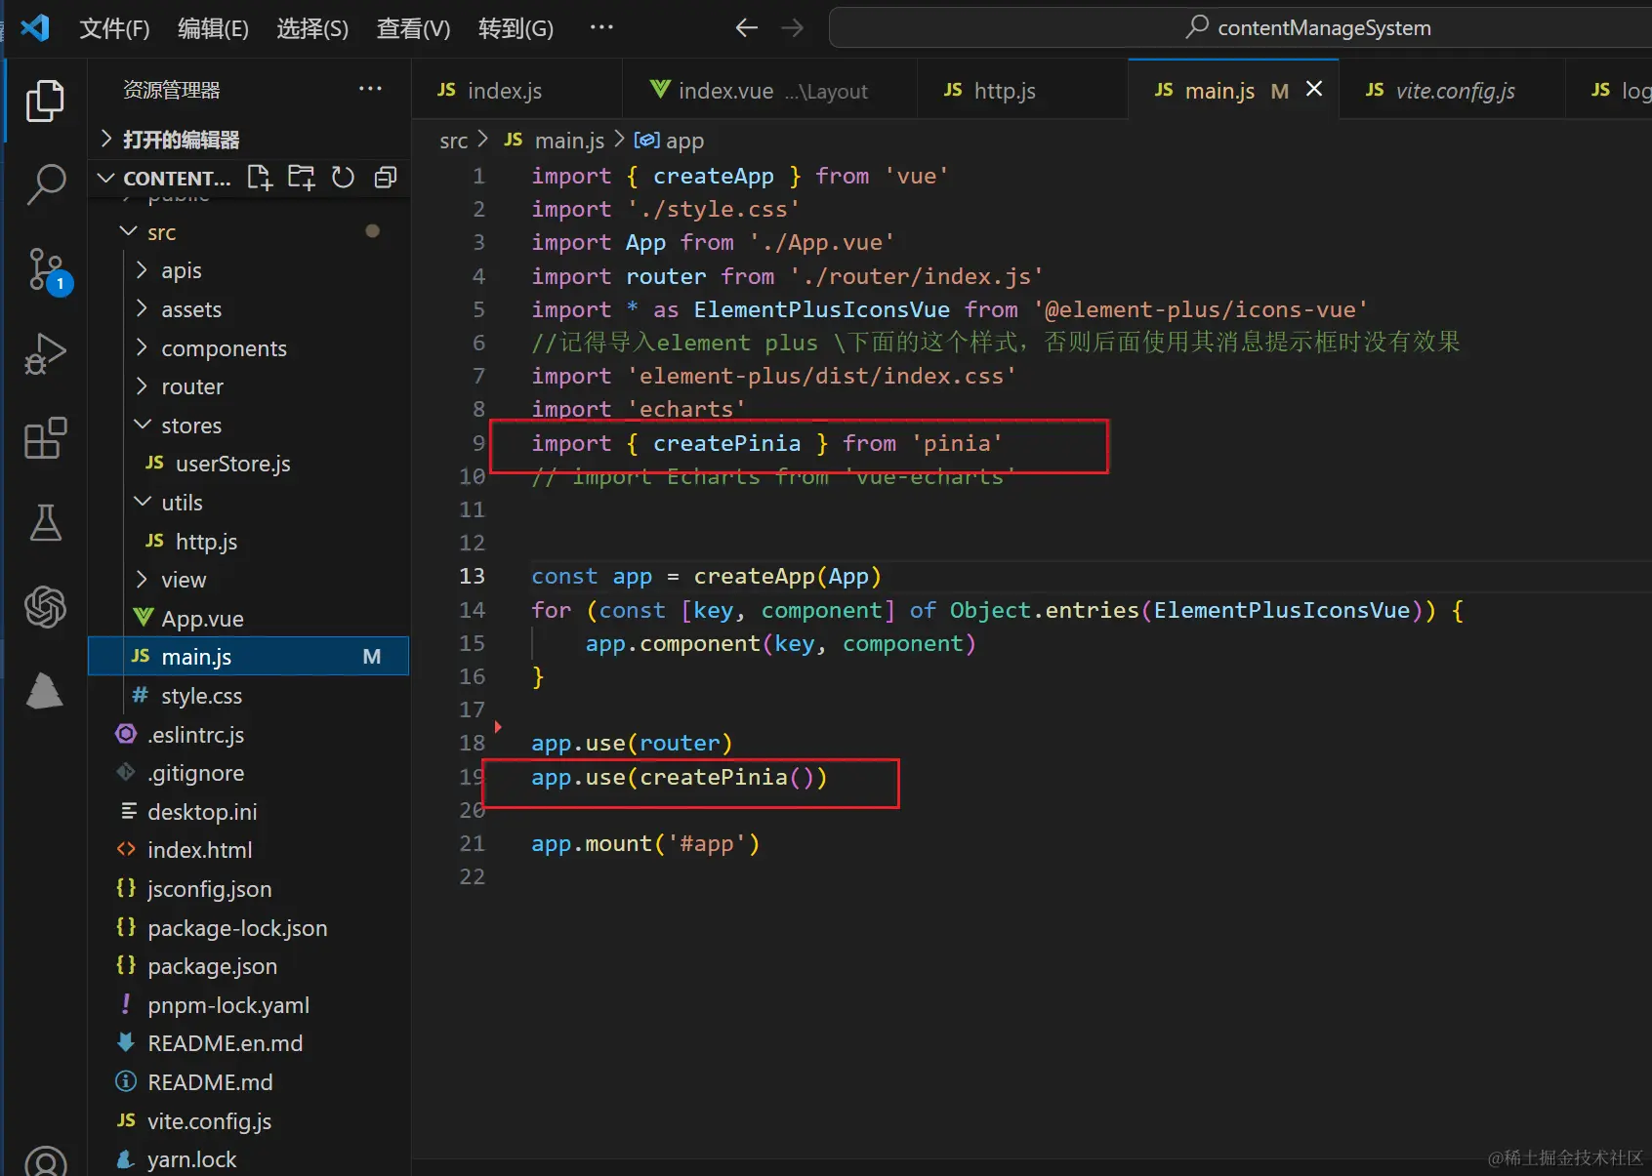Open .gitignore in the file tree

[249, 773]
